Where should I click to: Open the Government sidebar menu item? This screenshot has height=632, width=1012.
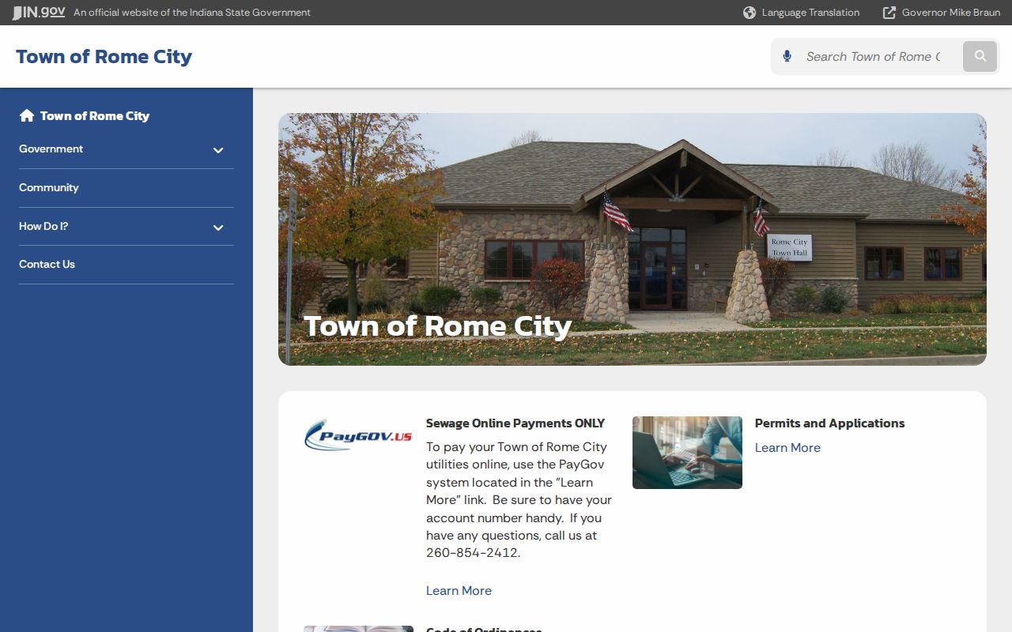[51, 149]
